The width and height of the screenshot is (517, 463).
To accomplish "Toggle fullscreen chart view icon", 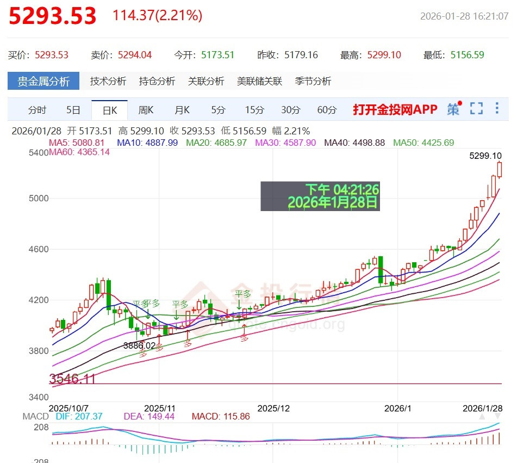I will (x=476, y=109).
